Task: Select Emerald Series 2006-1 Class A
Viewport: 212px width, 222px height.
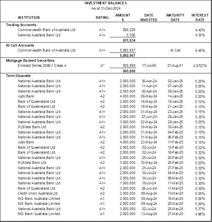Action: tap(42, 65)
